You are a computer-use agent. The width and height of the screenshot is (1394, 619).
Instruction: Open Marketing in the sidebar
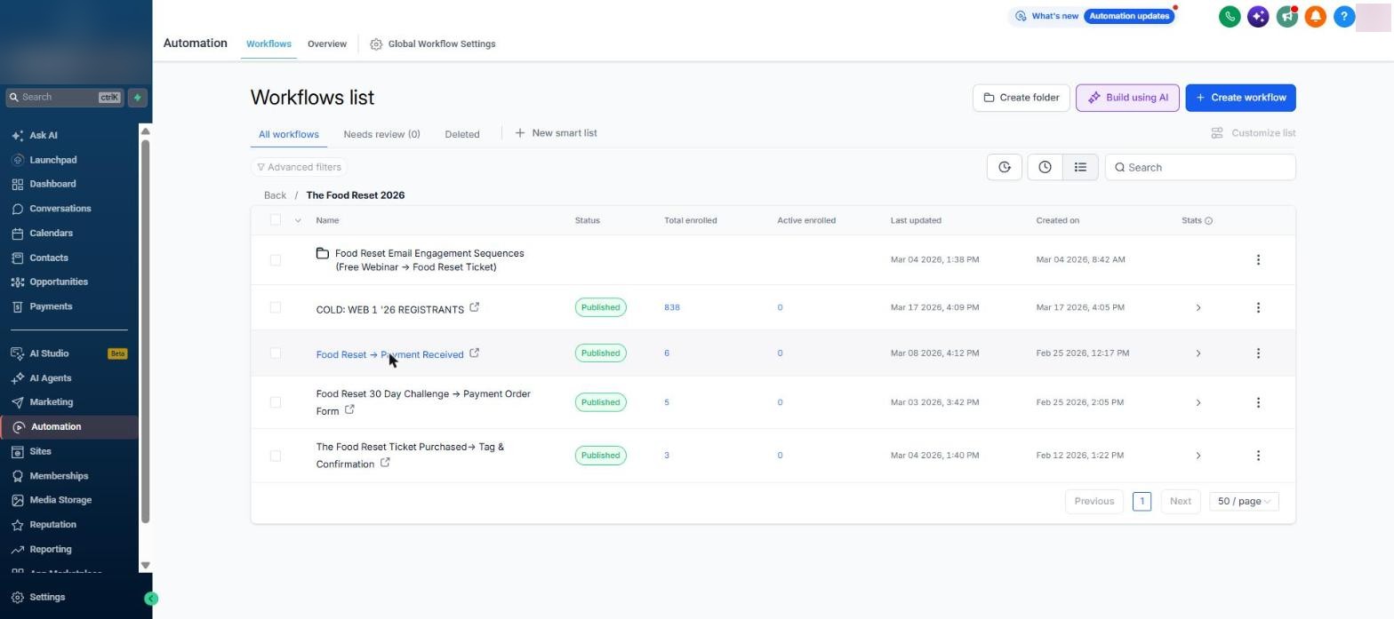coord(51,402)
